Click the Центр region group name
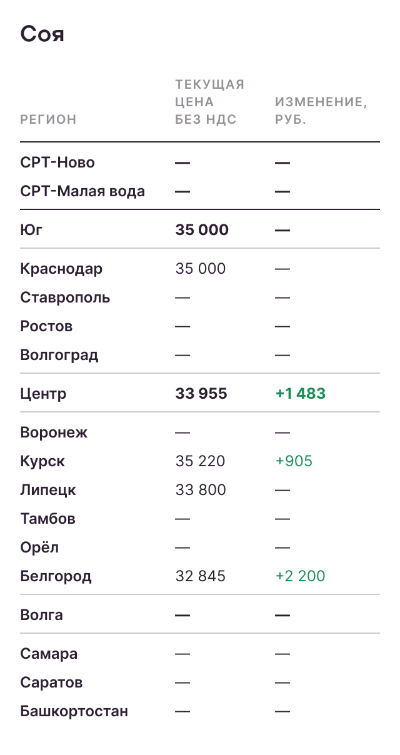The image size is (400, 755). click(x=43, y=394)
